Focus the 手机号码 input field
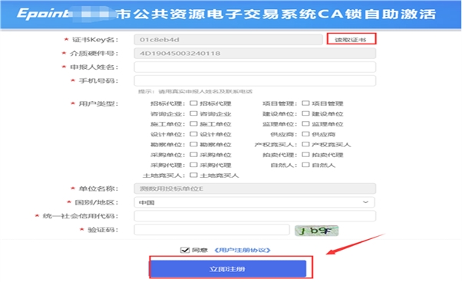 pyautogui.click(x=255, y=80)
